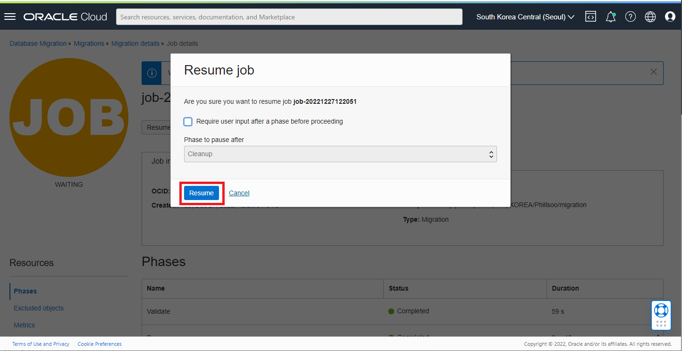
Task: Open Migration details breadcrumb link
Action: click(x=135, y=43)
